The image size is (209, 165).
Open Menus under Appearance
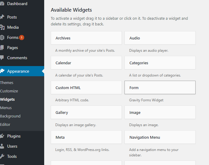click(6, 108)
